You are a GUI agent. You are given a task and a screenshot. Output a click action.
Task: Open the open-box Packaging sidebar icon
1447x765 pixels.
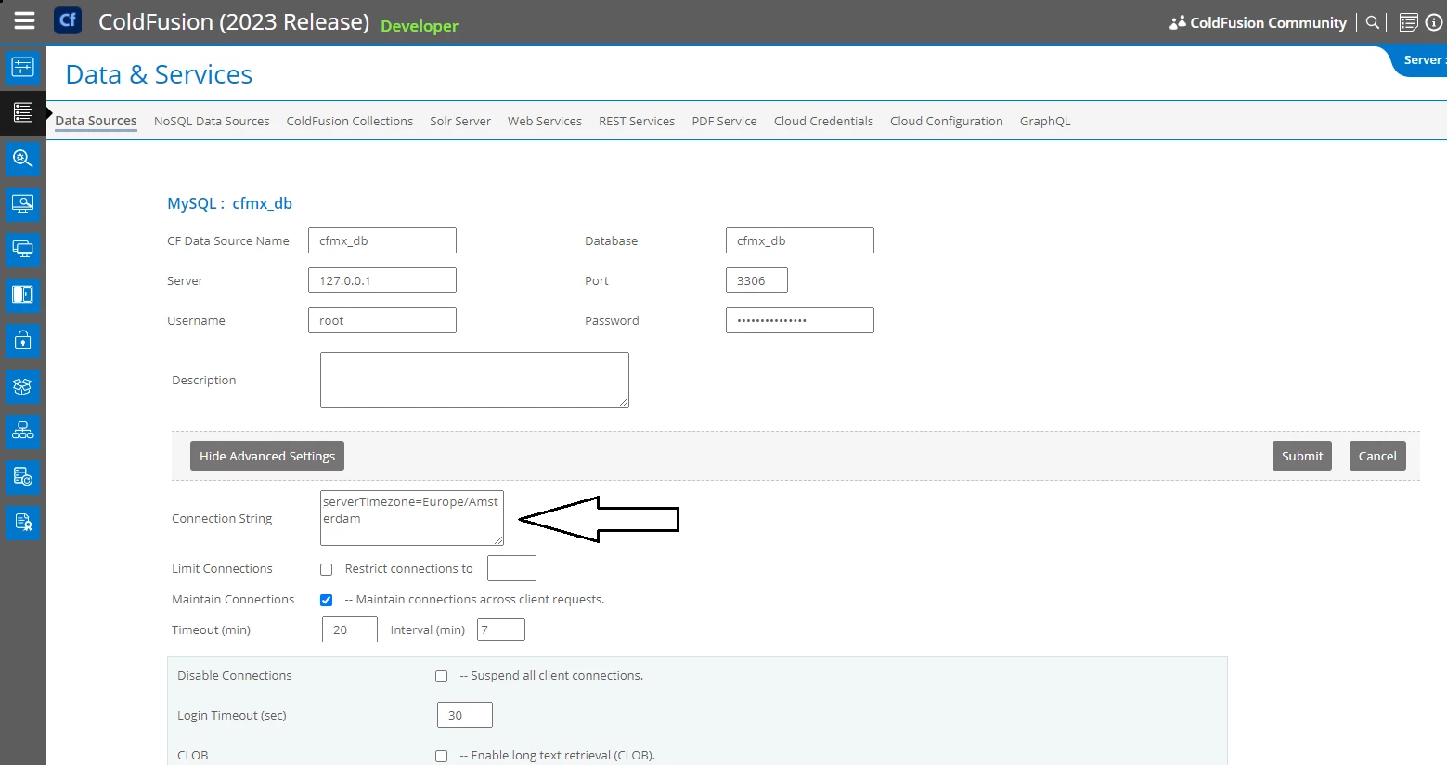(x=22, y=386)
